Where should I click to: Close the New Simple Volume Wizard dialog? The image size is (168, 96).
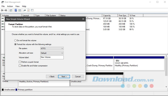(x=83, y=19)
